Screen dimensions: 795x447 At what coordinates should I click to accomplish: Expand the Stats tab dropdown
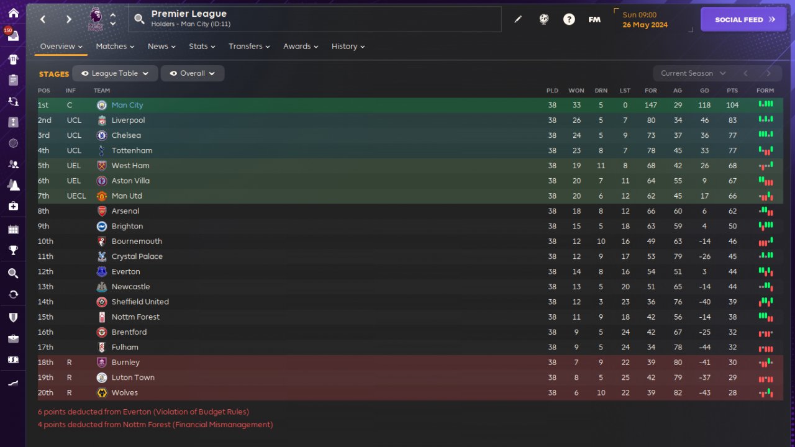tap(202, 47)
